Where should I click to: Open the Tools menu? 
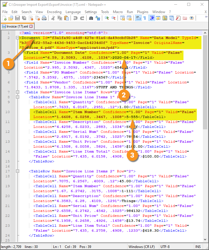105,12
